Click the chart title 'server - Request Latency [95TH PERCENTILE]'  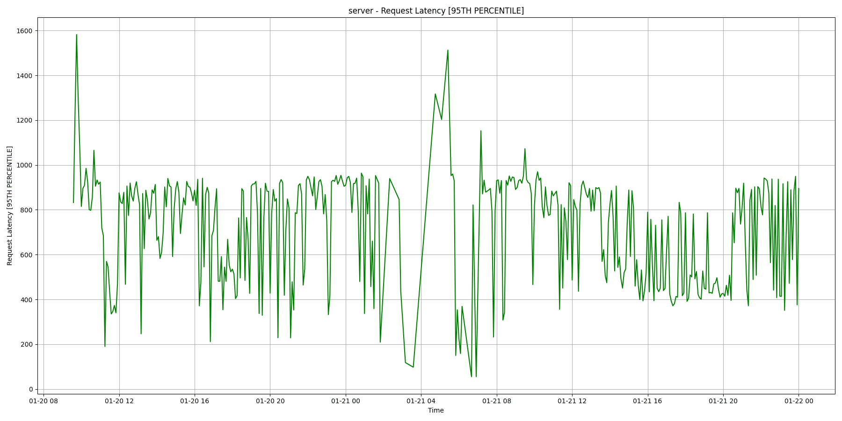click(x=436, y=11)
